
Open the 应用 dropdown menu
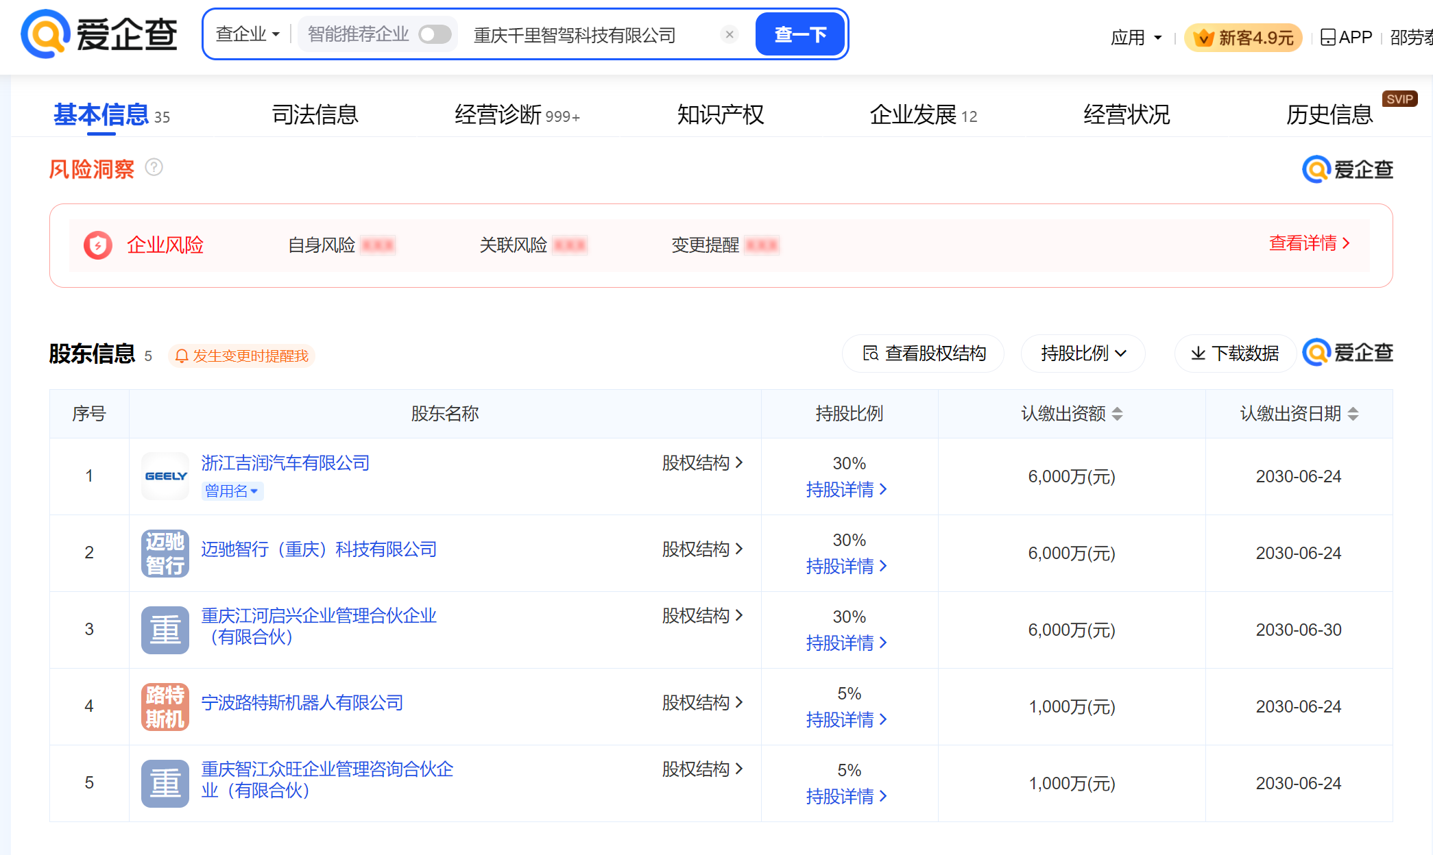click(x=1136, y=37)
